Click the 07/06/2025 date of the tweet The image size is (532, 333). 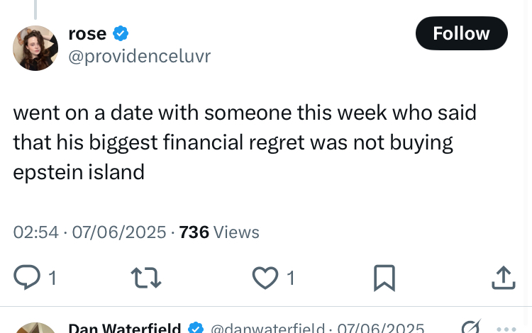pos(119,232)
